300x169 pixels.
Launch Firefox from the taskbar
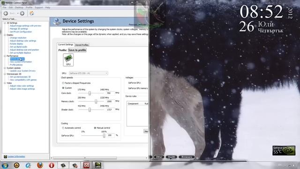pyautogui.click(x=40, y=165)
